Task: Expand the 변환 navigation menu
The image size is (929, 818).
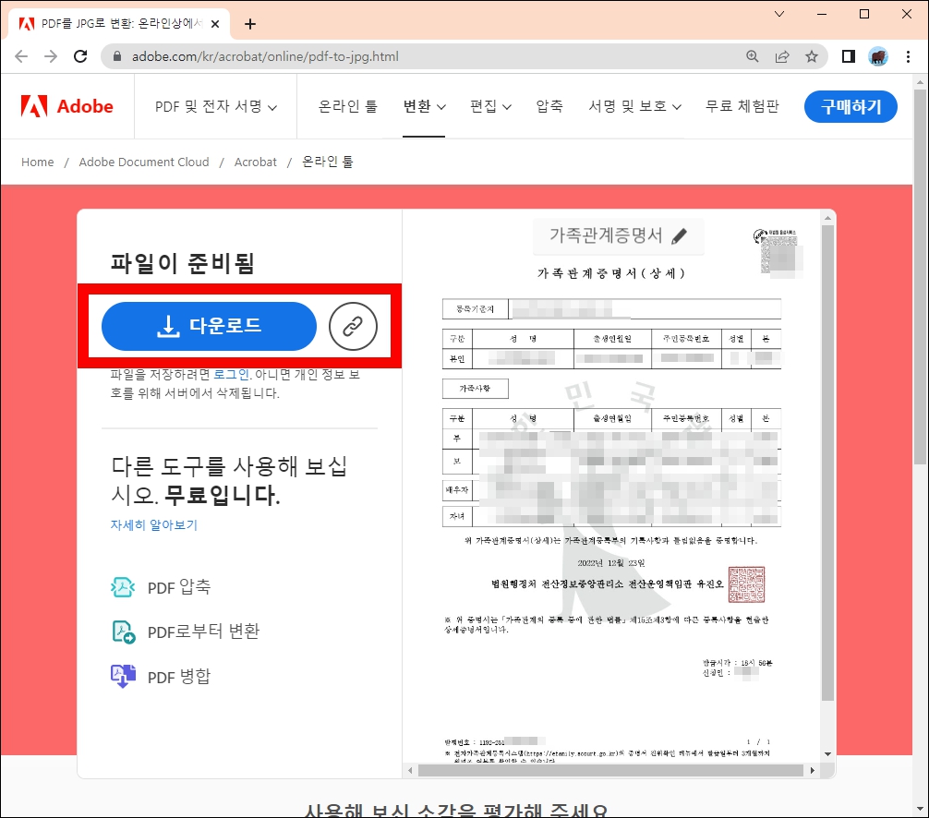Action: click(x=424, y=106)
